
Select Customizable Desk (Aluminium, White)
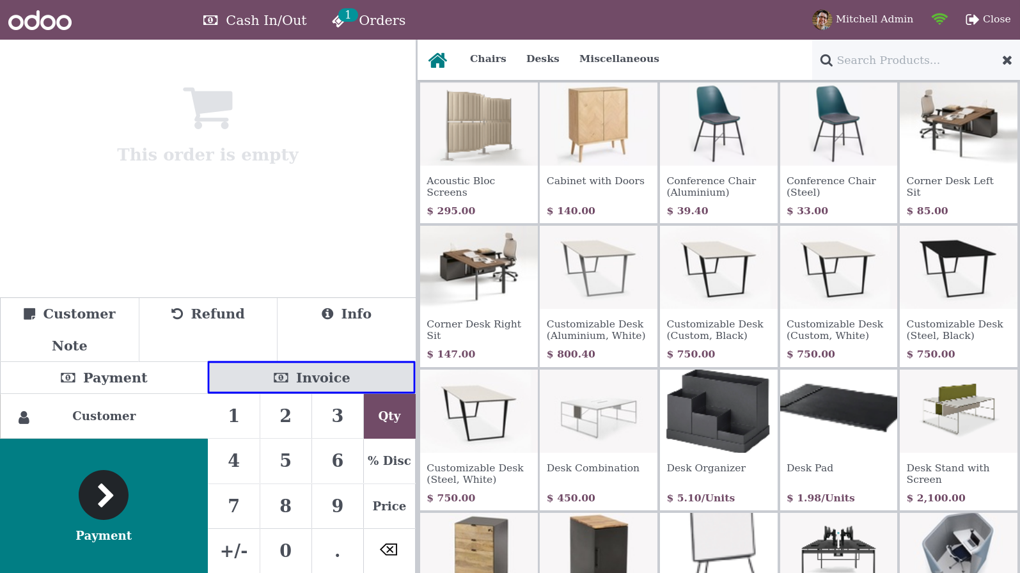point(599,296)
